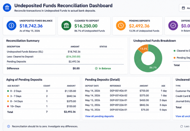Click green Cleared legend dot
Viewport: 190px width, 131px height.
coord(175,51)
